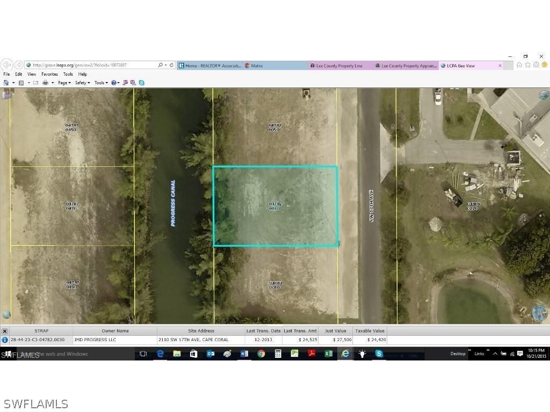
Task: Select the Print icon in command bar
Action: [x=47, y=82]
